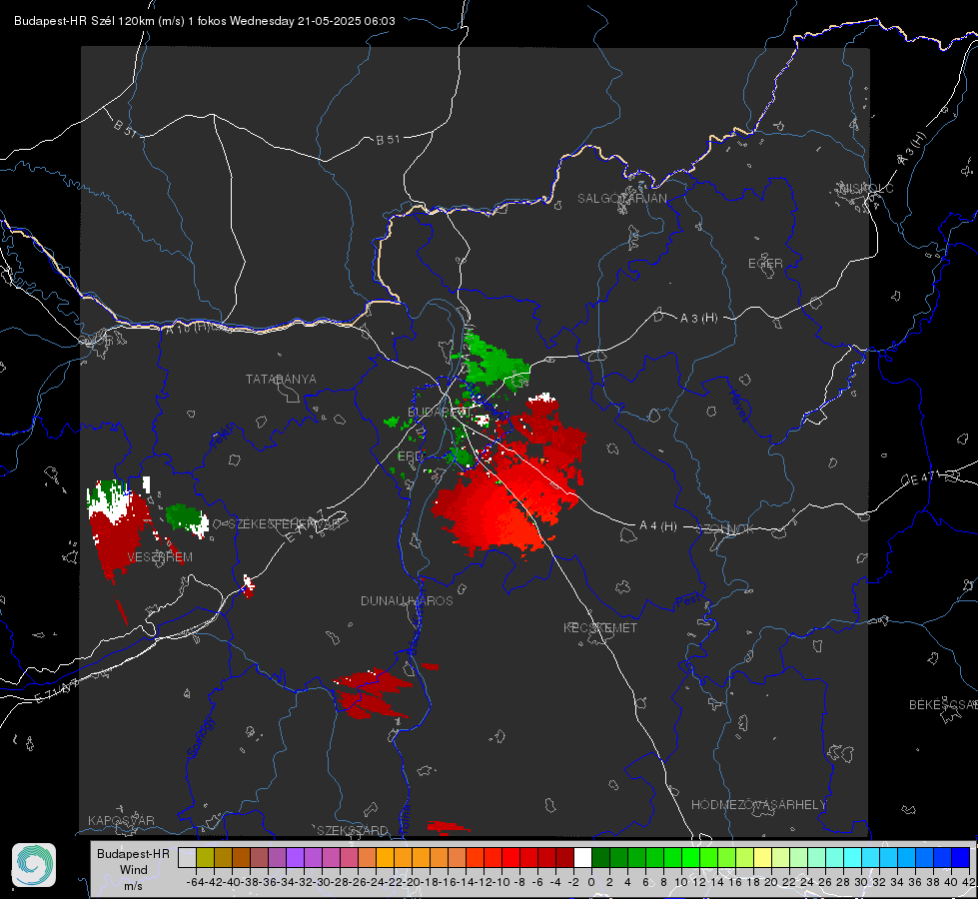Click the HÓDMEZŐVÁSÁRHELY city label
978x899 pixels.
click(758, 805)
